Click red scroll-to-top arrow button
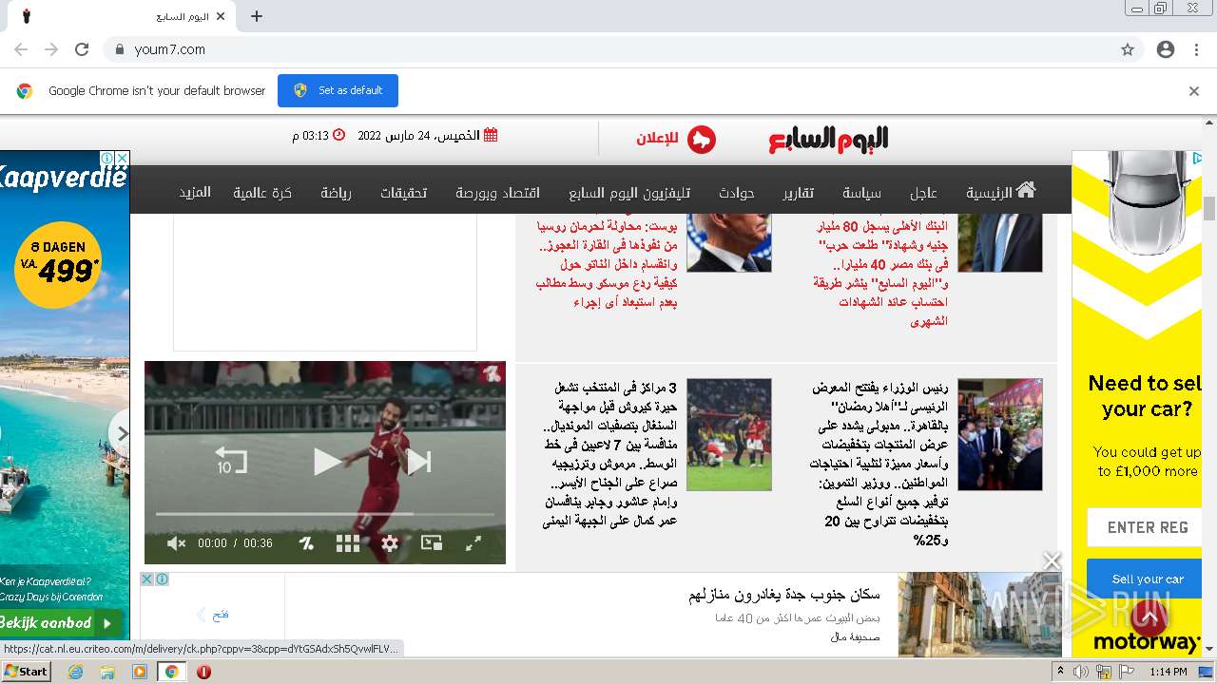The width and height of the screenshot is (1217, 684). (1149, 618)
